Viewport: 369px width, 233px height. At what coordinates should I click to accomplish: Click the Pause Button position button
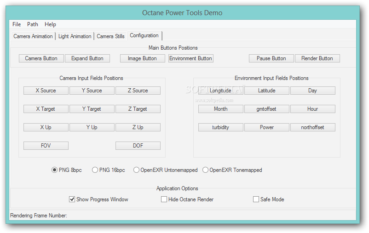[271, 58]
